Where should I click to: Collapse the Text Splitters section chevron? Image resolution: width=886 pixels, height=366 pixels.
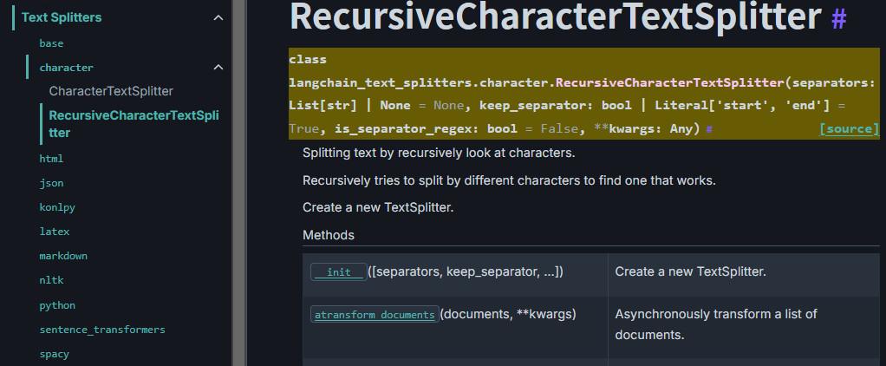218,18
